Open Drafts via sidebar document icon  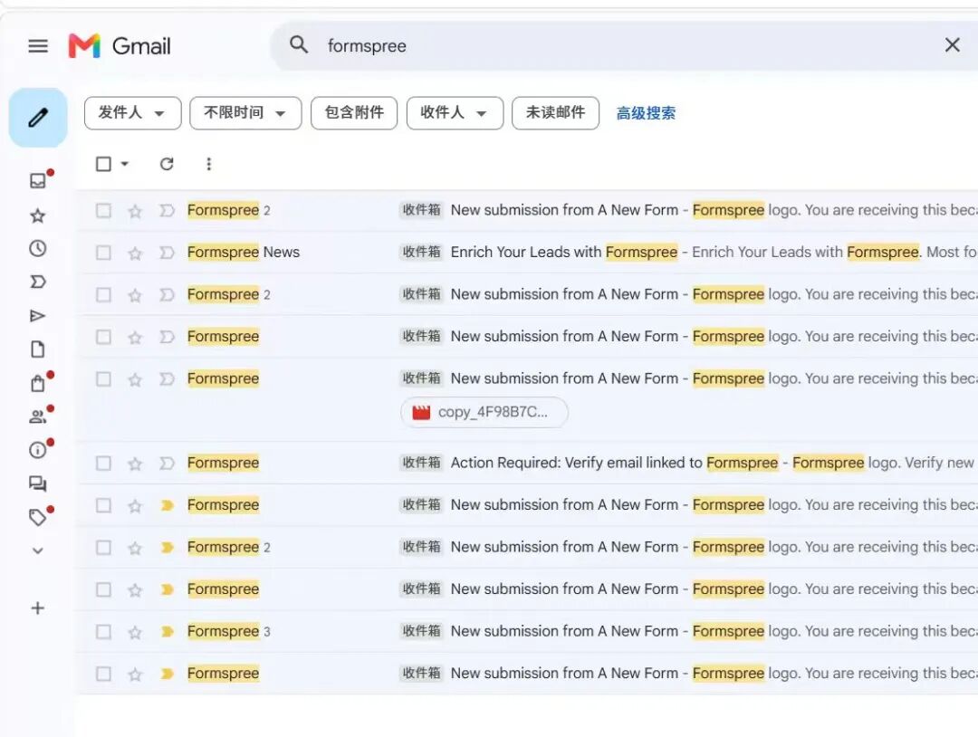(38, 349)
